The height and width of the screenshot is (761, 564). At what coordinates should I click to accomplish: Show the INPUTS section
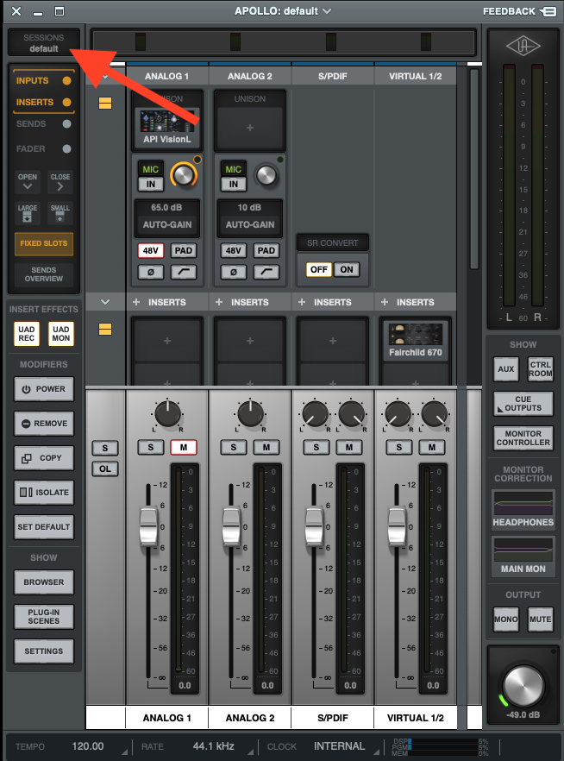point(44,80)
